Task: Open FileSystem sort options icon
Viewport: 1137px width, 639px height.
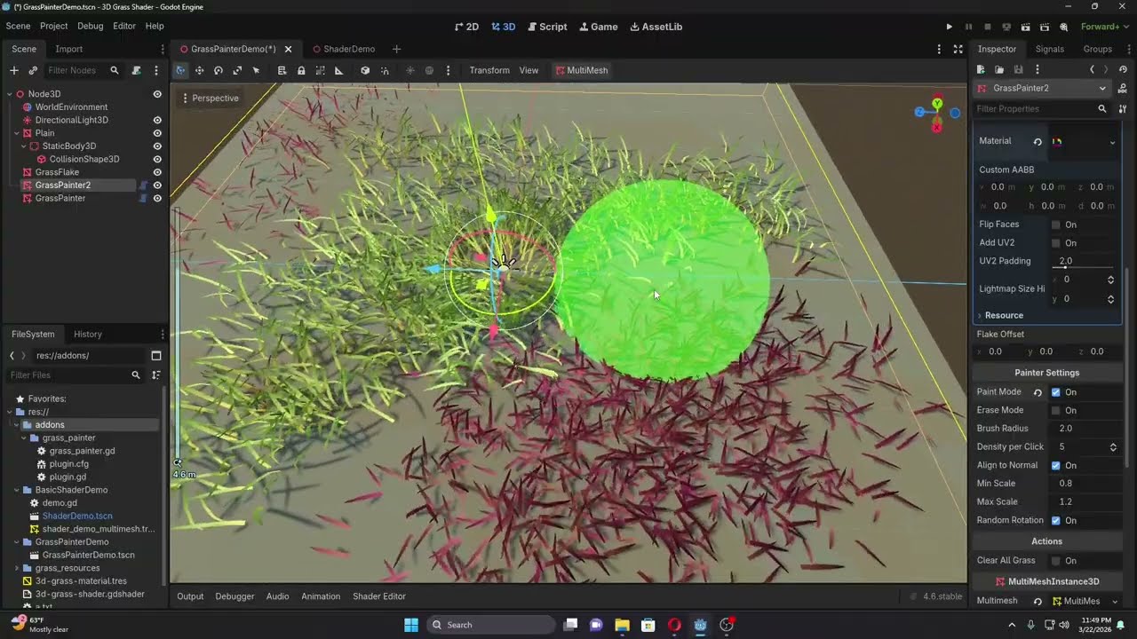Action: (x=156, y=375)
